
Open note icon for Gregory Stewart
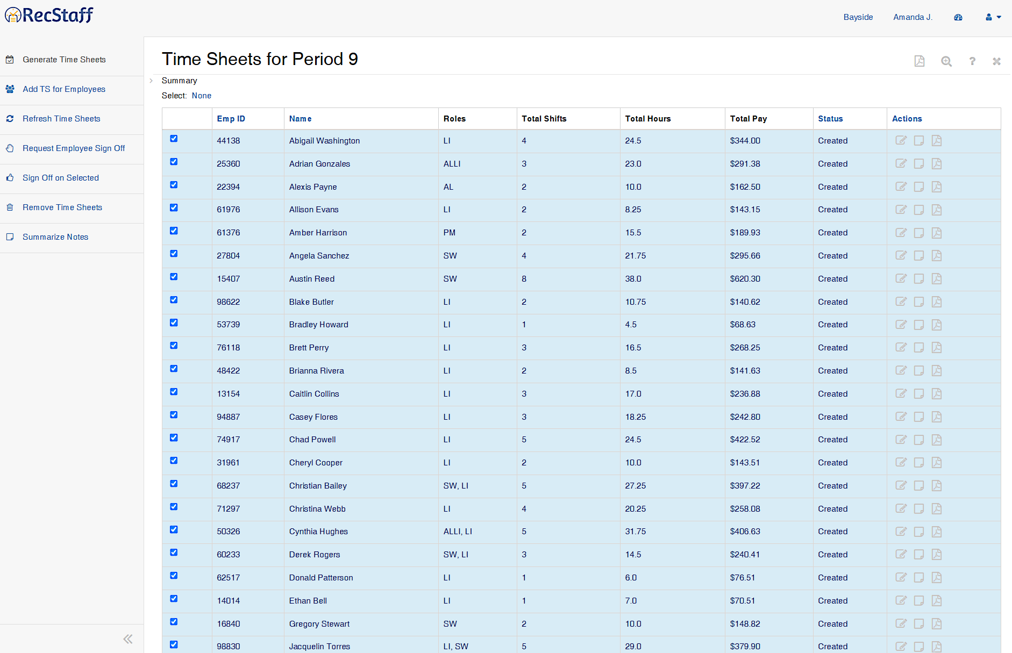[x=919, y=623]
